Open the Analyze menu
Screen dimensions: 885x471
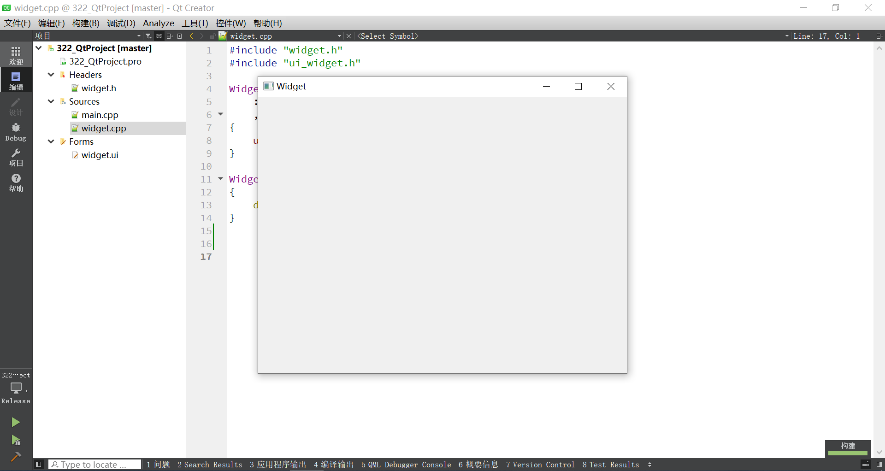[159, 23]
